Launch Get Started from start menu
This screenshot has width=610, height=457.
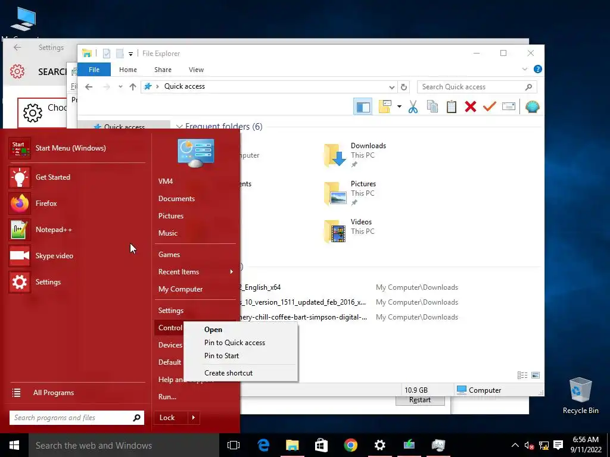pyautogui.click(x=77, y=177)
